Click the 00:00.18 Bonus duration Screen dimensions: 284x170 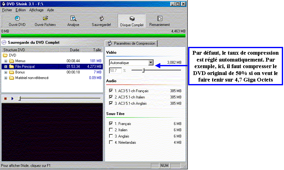tap(73, 72)
